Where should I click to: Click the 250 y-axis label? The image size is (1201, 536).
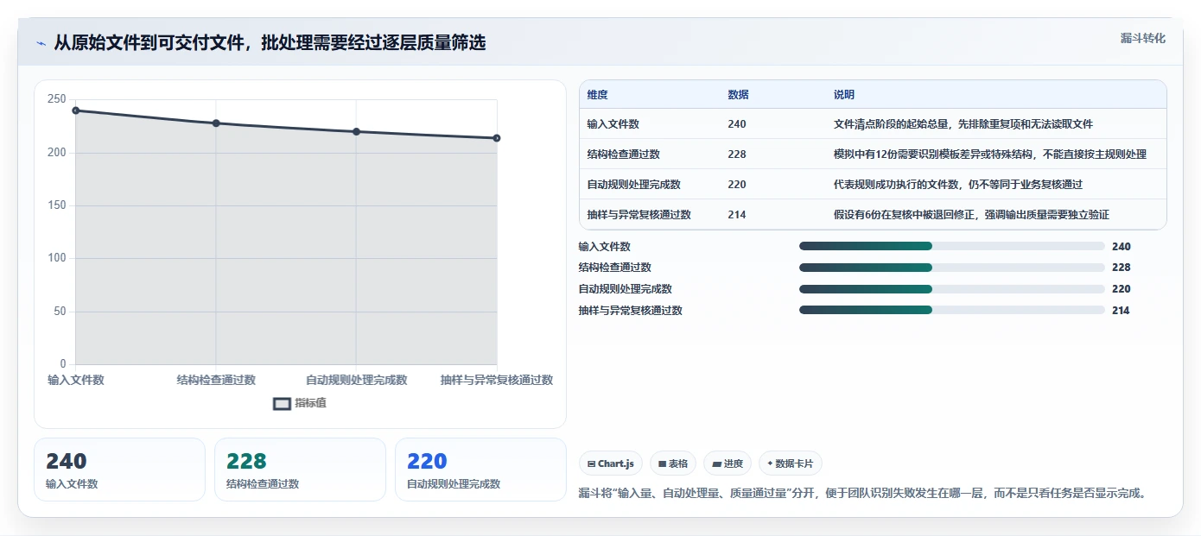point(57,100)
